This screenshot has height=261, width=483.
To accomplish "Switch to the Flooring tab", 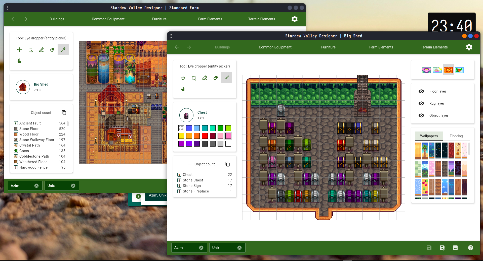I will click(x=456, y=136).
